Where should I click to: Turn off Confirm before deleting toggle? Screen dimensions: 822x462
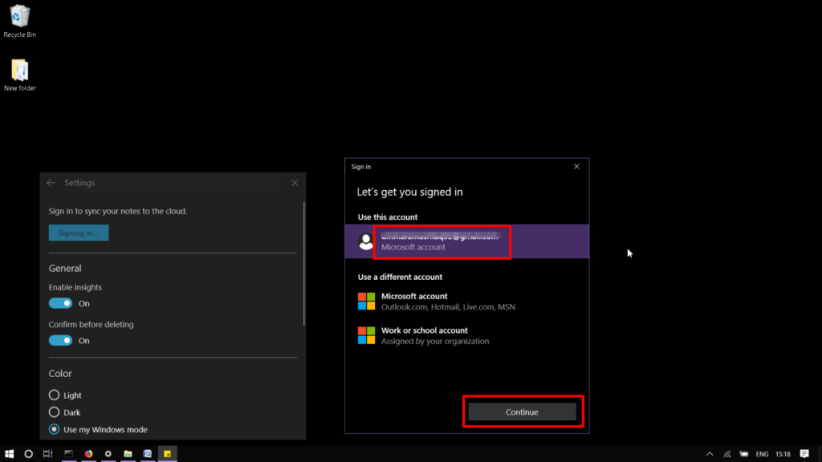click(60, 340)
